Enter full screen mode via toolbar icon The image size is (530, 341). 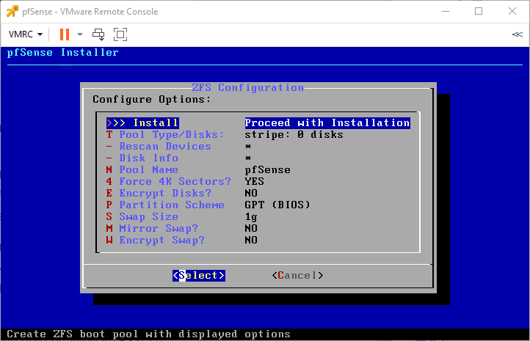coord(120,34)
